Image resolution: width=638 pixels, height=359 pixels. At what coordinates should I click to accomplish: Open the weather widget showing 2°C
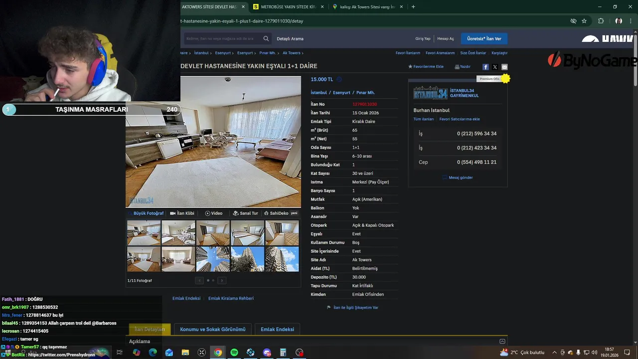click(x=522, y=353)
